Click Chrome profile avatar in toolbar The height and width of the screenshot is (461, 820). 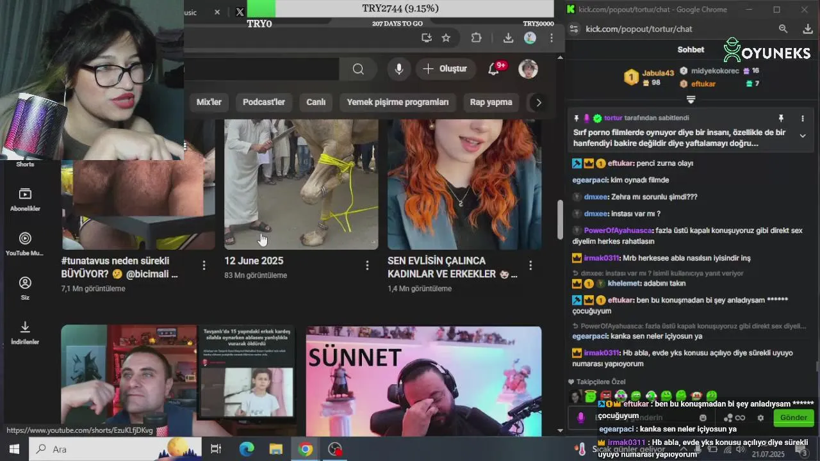point(530,38)
